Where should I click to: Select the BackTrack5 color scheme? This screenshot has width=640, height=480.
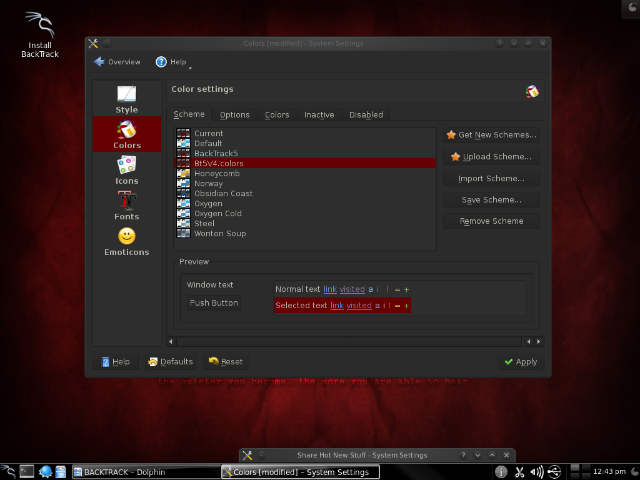[305, 154]
